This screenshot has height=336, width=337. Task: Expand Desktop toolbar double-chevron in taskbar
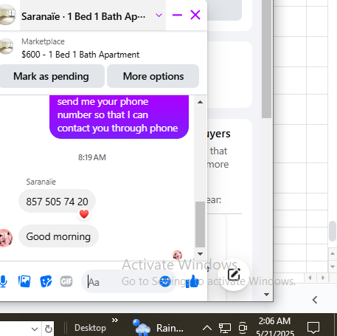pos(115,320)
